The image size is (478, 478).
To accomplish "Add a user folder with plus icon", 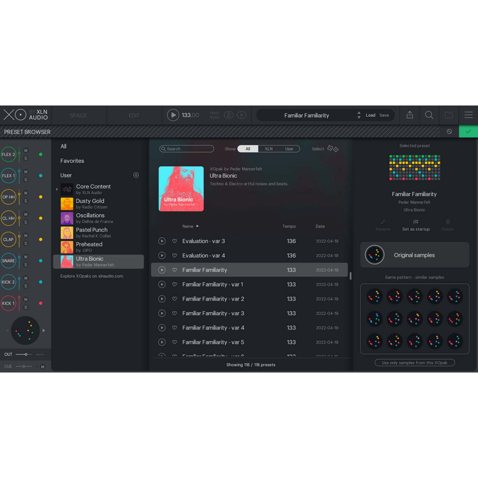I will pyautogui.click(x=136, y=175).
